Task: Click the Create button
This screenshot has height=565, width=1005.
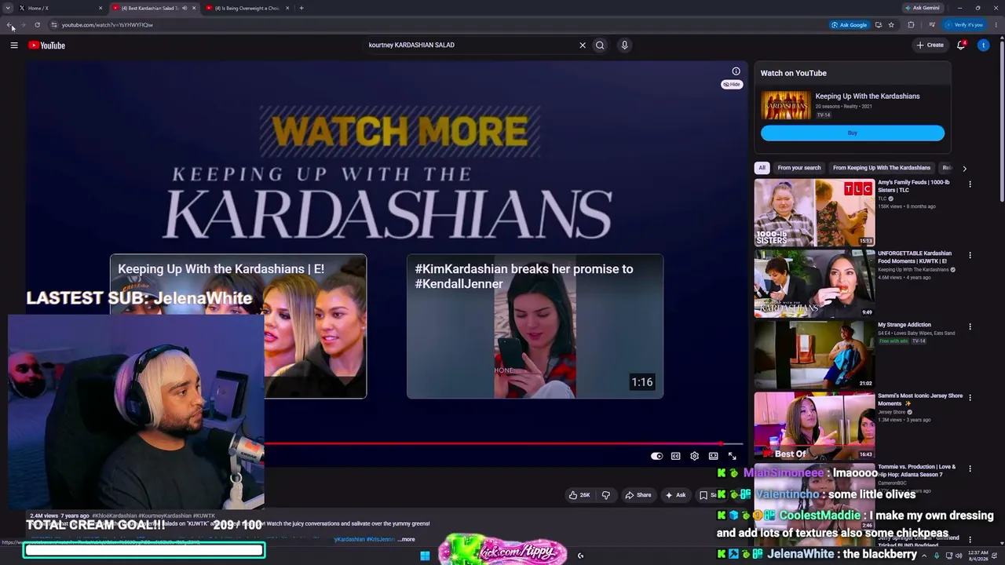Action: pyautogui.click(x=930, y=45)
